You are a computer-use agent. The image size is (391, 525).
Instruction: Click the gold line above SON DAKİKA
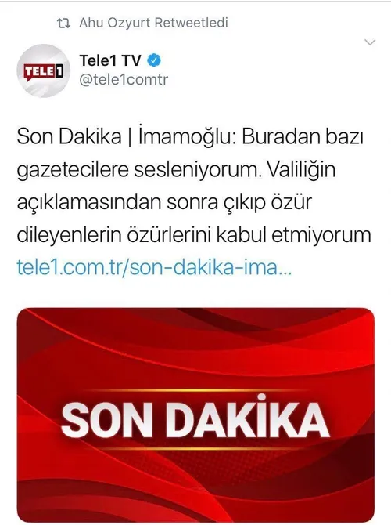(195, 390)
